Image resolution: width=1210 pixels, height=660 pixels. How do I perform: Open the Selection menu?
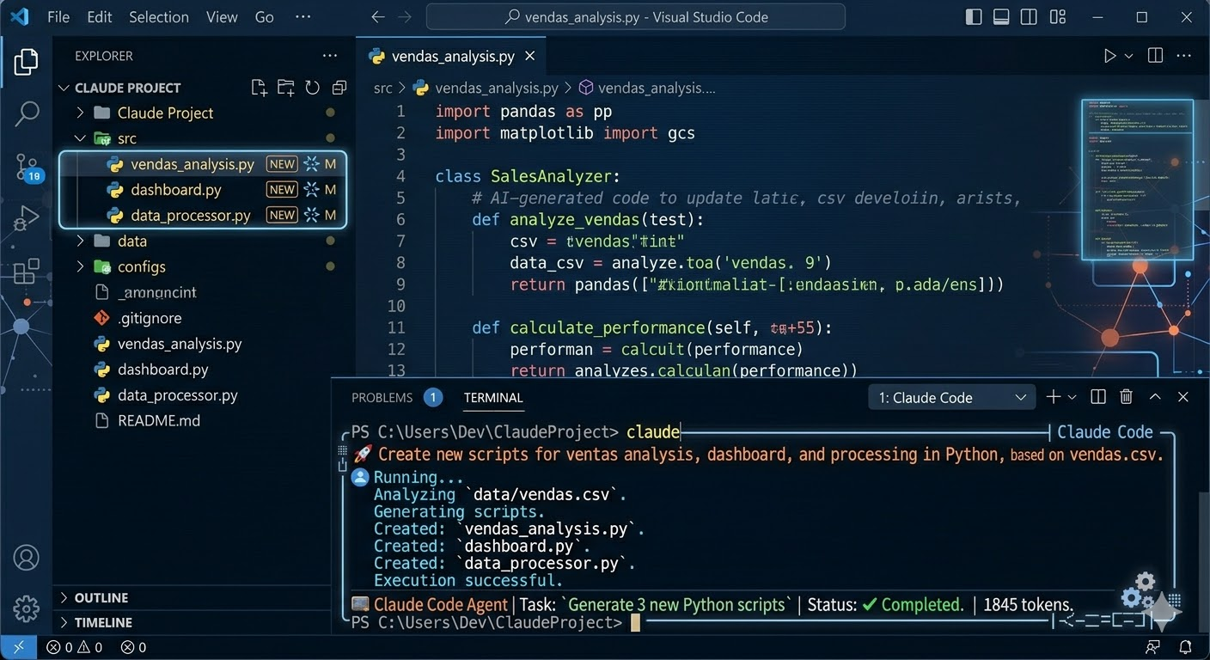point(159,17)
